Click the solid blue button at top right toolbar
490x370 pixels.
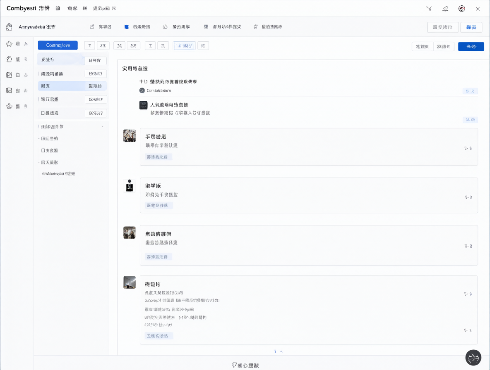click(471, 46)
